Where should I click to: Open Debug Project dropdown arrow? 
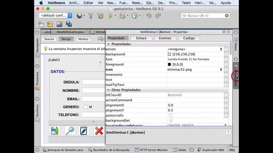pyautogui.click(x=128, y=16)
